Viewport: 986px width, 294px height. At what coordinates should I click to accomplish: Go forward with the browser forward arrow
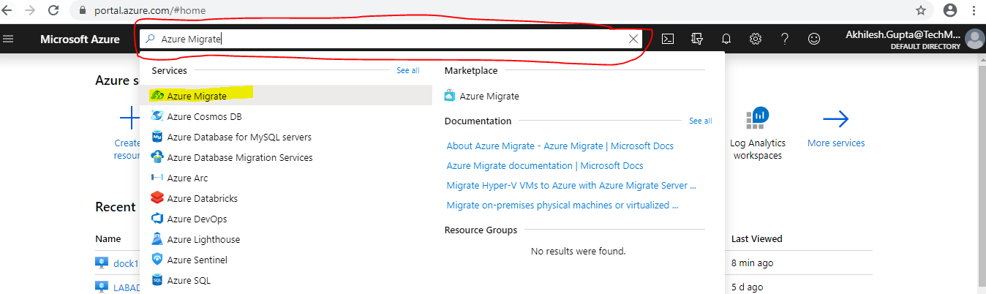click(x=30, y=10)
